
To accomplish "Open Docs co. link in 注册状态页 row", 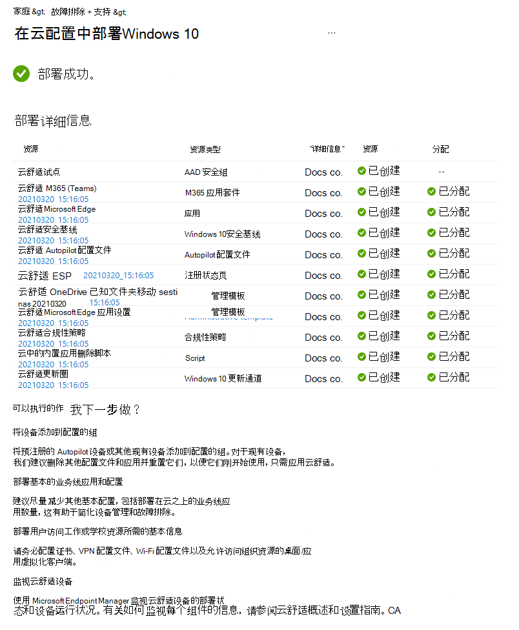I will point(323,275).
